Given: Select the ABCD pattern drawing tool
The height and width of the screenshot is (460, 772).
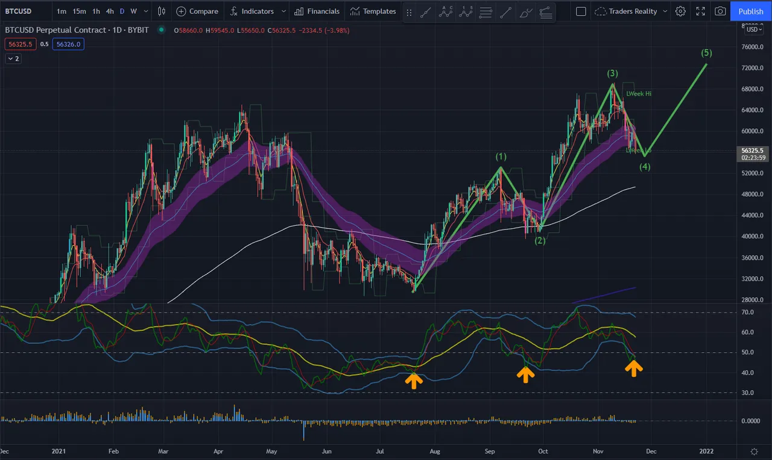Looking at the screenshot, I should click(446, 11).
